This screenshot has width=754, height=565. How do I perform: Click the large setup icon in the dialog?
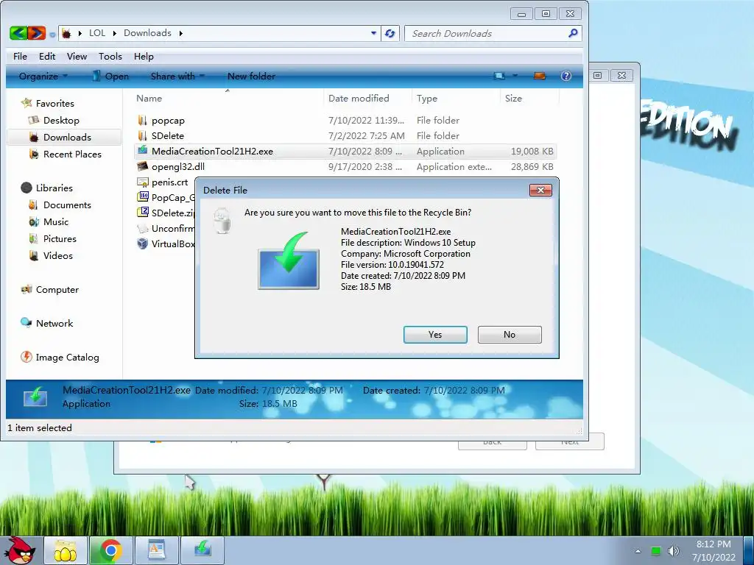click(289, 261)
